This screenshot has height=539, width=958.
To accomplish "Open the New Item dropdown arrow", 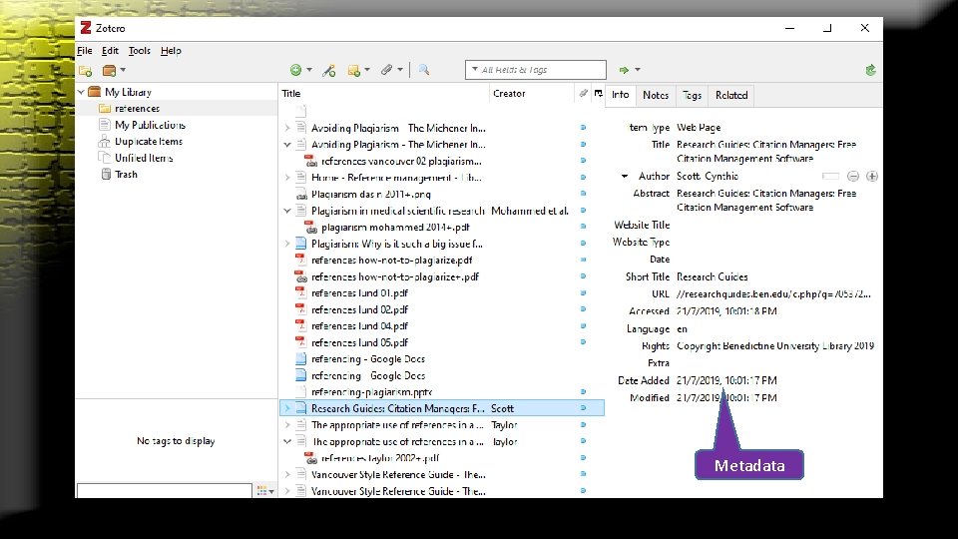I will click(309, 70).
